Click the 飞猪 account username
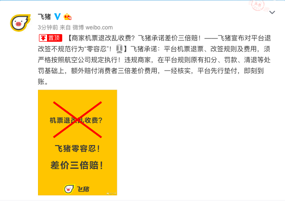The width and height of the screenshot is (285, 202). pos(44,17)
